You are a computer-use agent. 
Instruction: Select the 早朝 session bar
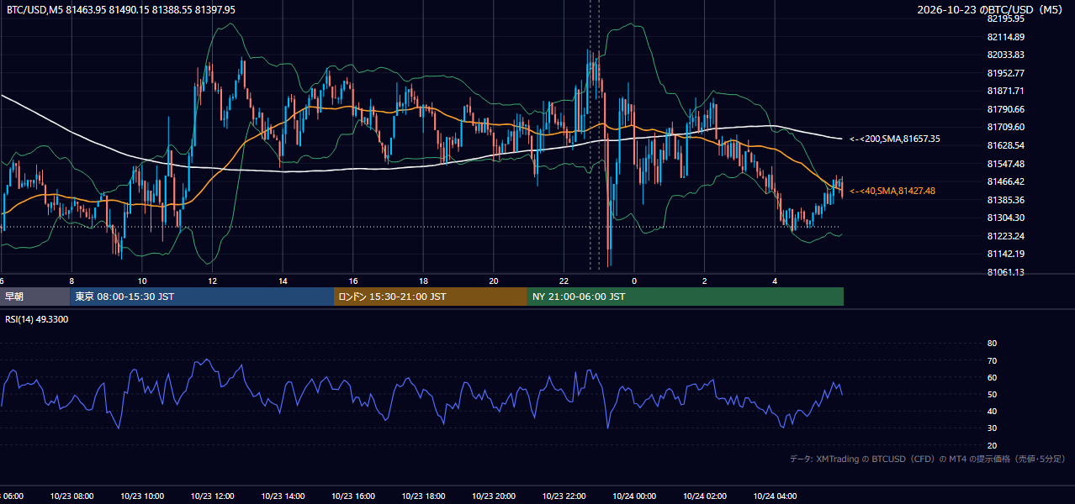click(34, 297)
